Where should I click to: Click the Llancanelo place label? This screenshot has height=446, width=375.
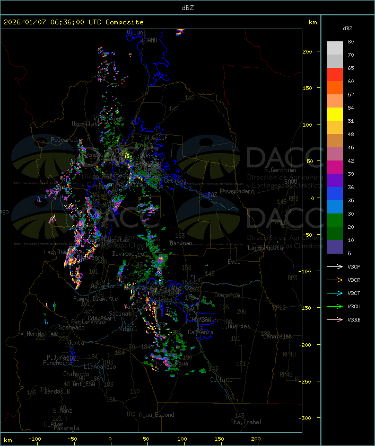100,367
